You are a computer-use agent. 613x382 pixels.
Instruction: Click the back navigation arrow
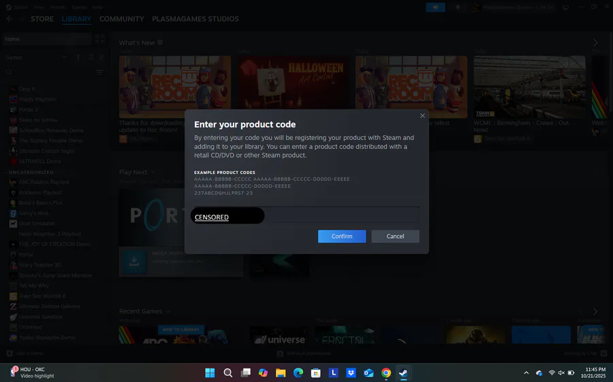pos(10,19)
